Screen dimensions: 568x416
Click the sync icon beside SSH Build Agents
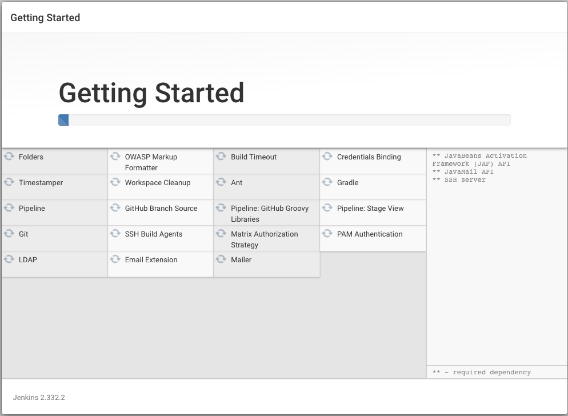[x=115, y=233]
